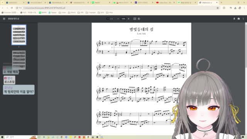
Task: Print the sheet music PDF
Action: [239, 19]
